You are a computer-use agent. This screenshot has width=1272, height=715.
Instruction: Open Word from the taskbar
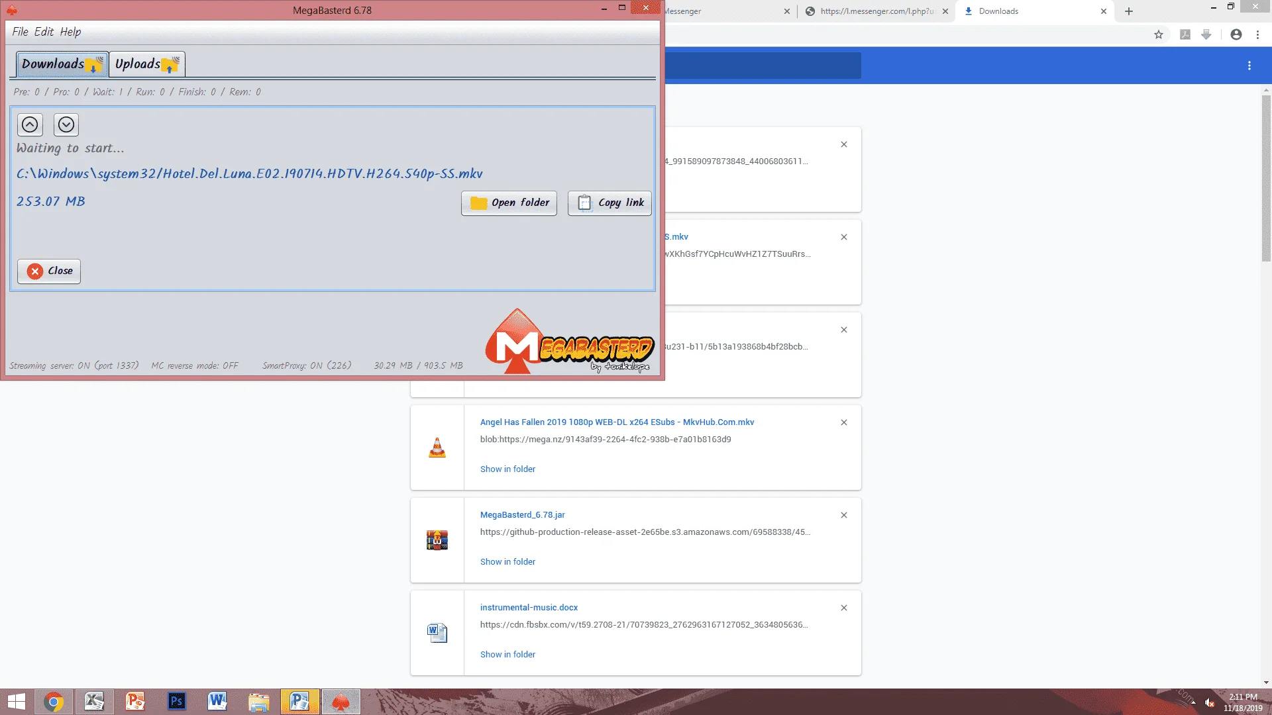pyautogui.click(x=217, y=702)
